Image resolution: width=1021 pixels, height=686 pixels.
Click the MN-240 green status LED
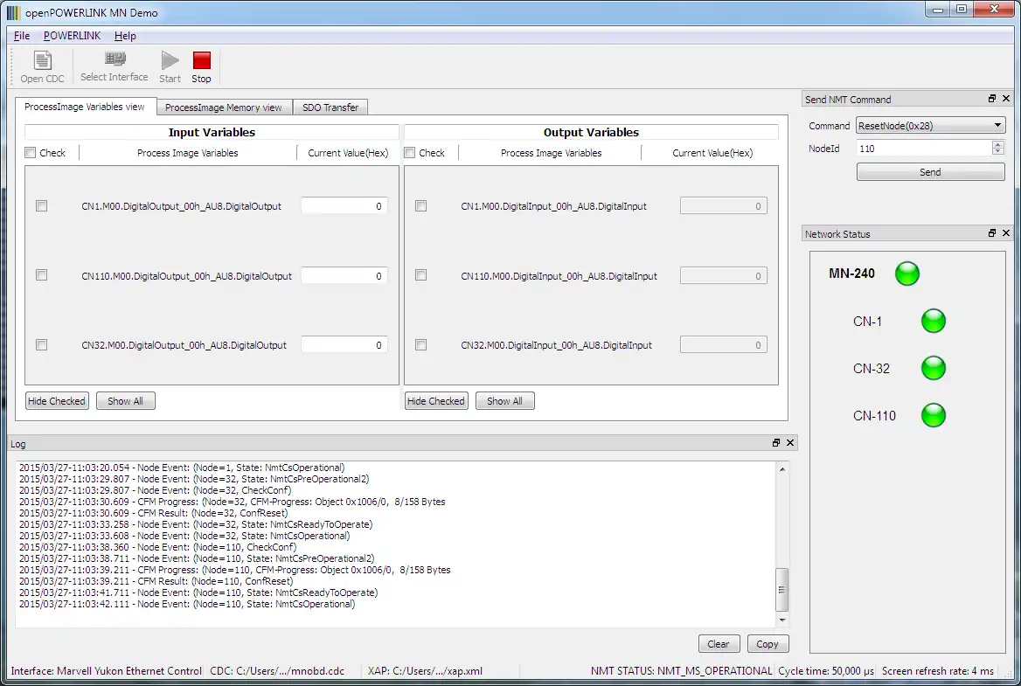[907, 274]
